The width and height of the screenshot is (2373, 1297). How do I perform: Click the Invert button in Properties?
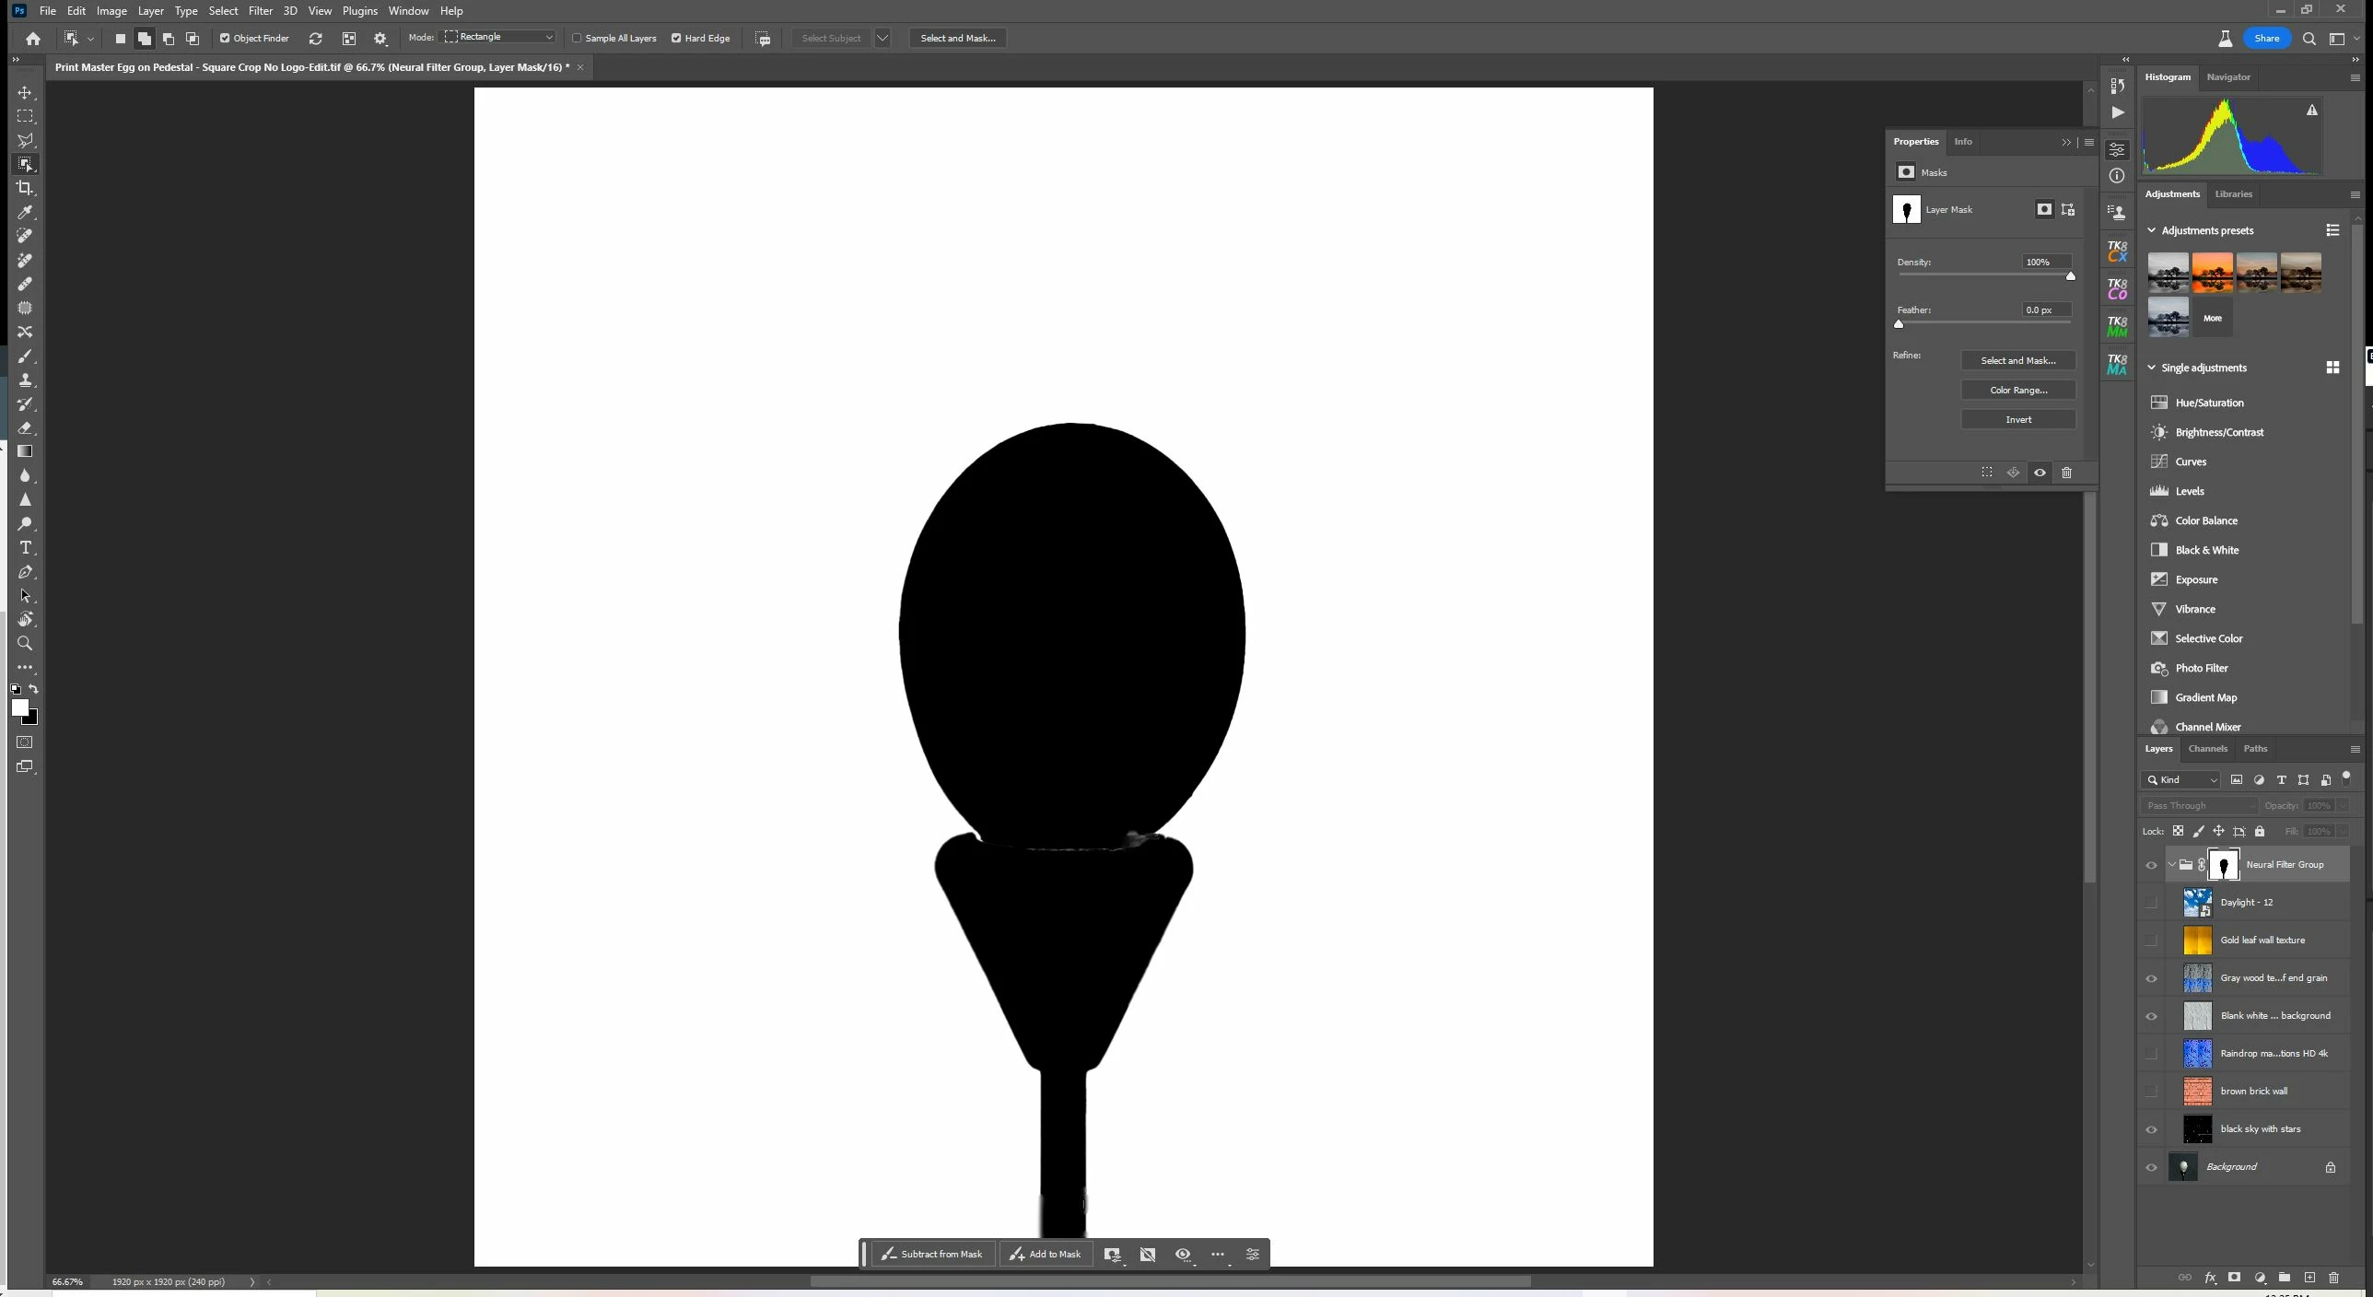pos(2017,419)
